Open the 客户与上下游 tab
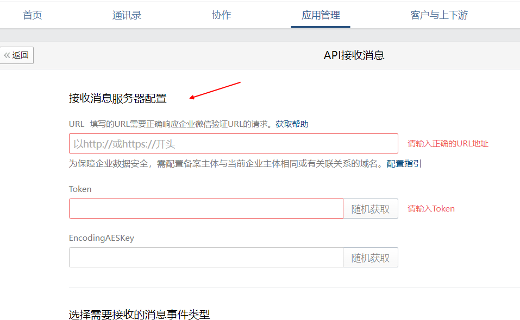520x320 pixels. pyautogui.click(x=439, y=15)
